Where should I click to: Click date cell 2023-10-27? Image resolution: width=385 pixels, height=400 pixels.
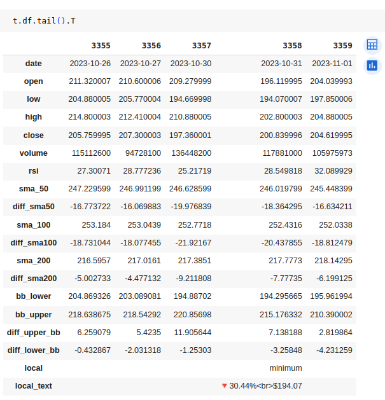click(x=141, y=64)
